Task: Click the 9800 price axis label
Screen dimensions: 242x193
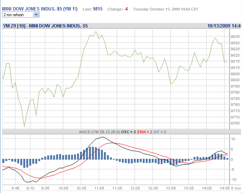Action: [x=235, y=80]
